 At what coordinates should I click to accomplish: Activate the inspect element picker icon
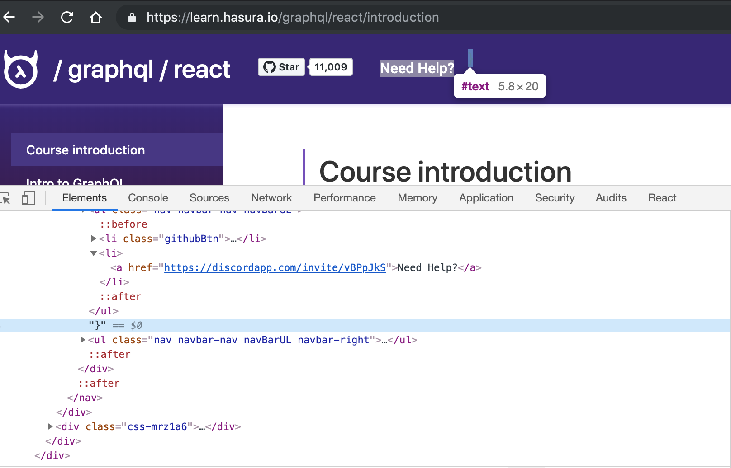5,198
